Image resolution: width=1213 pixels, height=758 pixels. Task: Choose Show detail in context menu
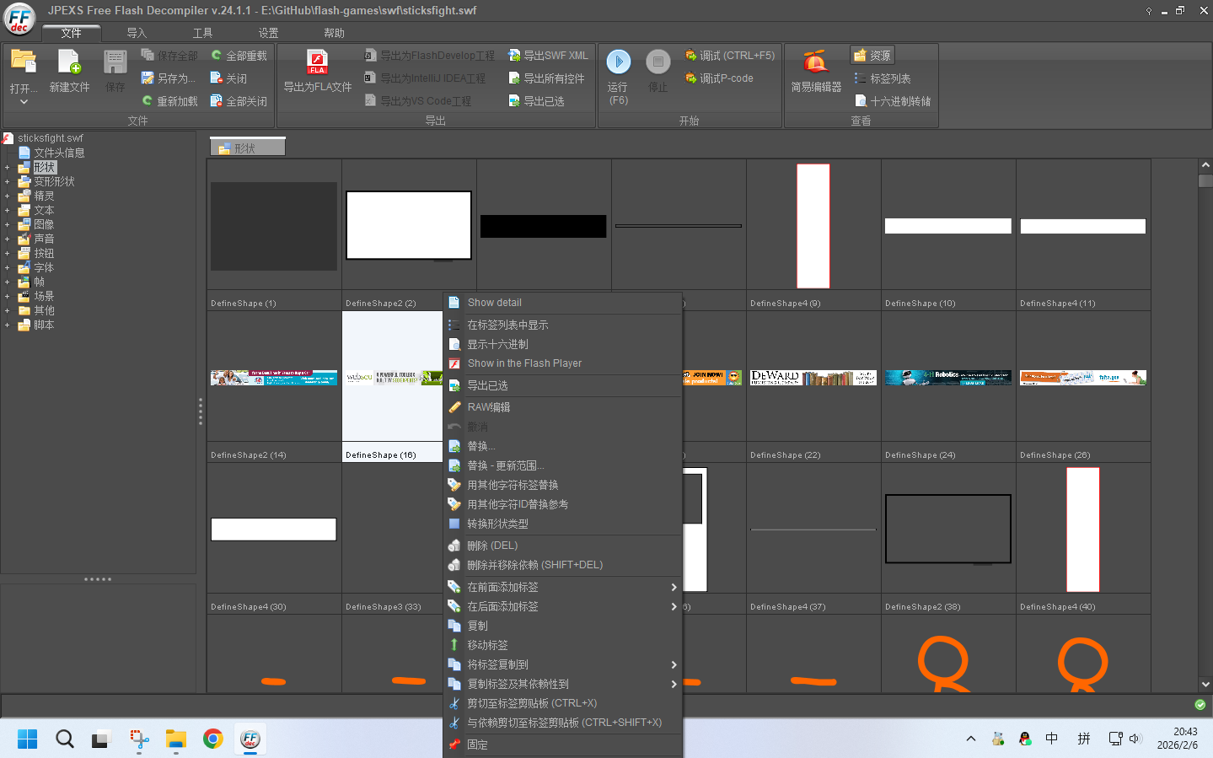(495, 303)
